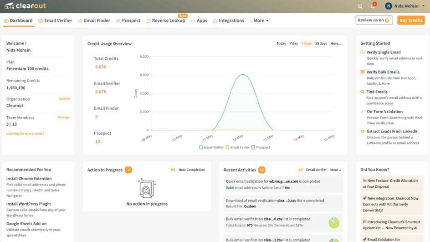Filter Recent Activities by Email Verifier
This screenshot has width=430, height=242.
pyautogui.click(x=316, y=170)
